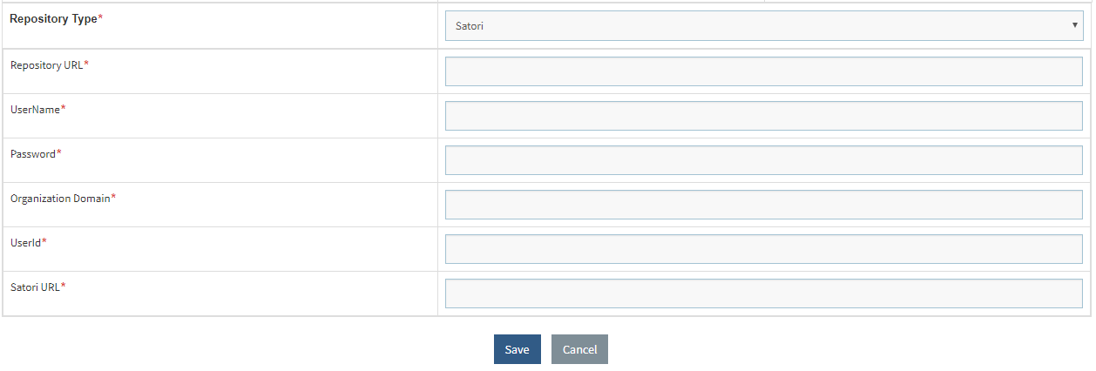Click the Cancel button
This screenshot has height=371, width=1096.
[x=579, y=349]
